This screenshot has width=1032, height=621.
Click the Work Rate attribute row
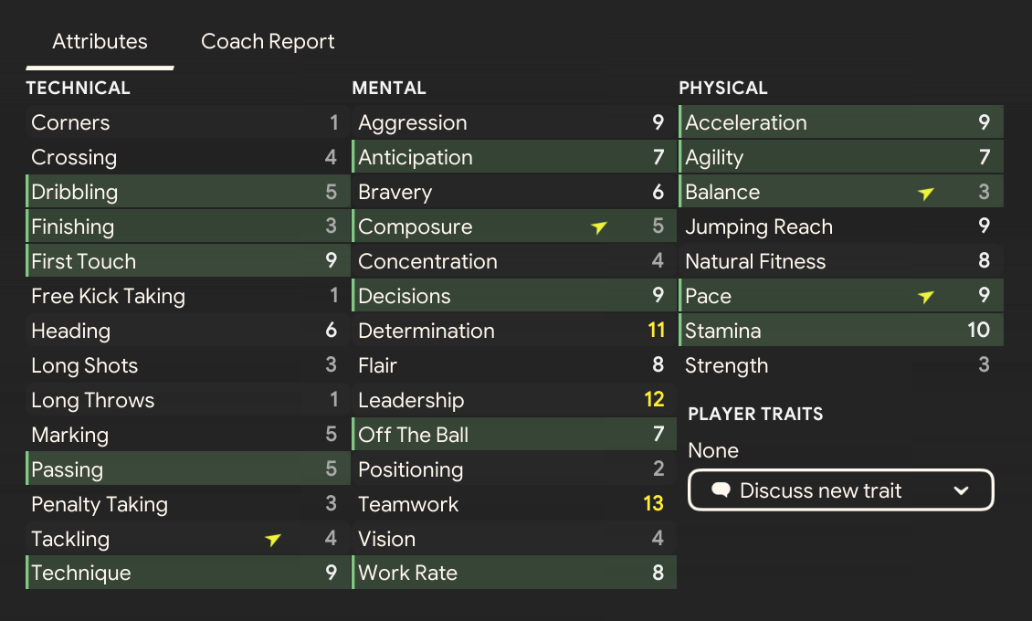tap(514, 574)
